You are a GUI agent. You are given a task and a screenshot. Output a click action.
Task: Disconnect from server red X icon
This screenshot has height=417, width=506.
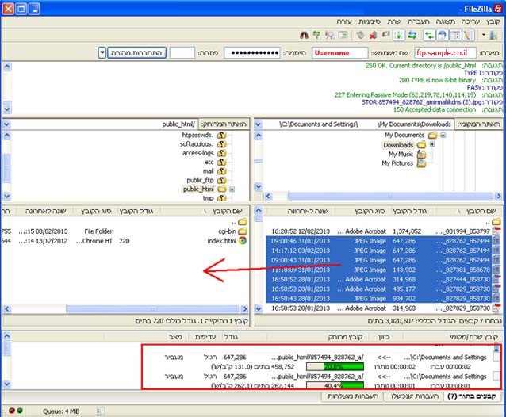373,35
